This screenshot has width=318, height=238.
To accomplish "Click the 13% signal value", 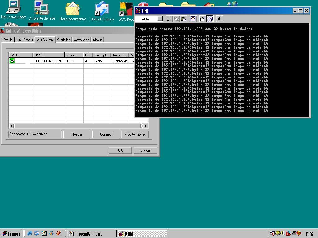I will tap(70, 61).
